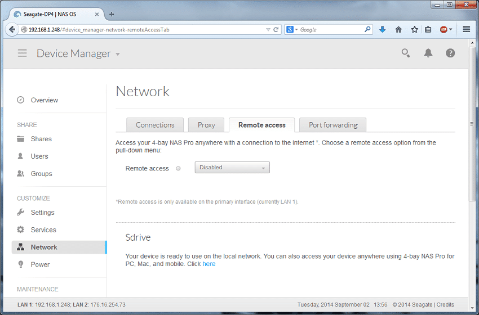
Task: Open new browser tab with plus
Action: [112, 14]
